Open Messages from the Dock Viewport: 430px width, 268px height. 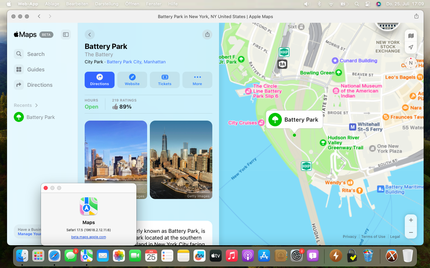pyautogui.click(x=71, y=256)
